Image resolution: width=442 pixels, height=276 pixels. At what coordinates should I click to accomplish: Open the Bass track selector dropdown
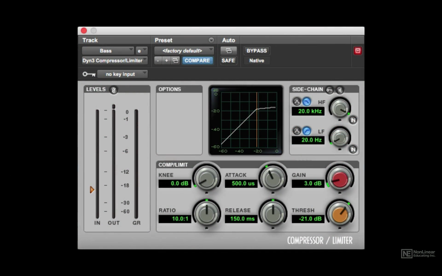(x=108, y=51)
